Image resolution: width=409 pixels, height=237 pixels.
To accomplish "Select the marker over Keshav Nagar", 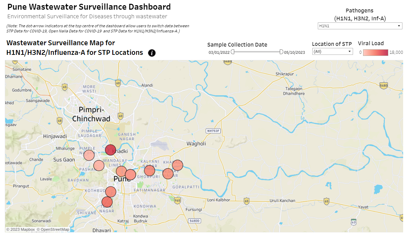I will pyautogui.click(x=168, y=173).
